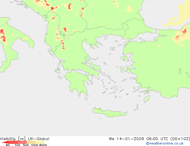Click the island of Crete on the map
The image size is (190, 146).
coord(110,113)
